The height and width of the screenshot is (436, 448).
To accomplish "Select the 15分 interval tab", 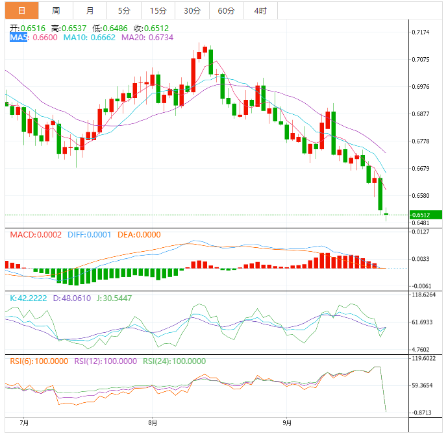I will click(158, 10).
